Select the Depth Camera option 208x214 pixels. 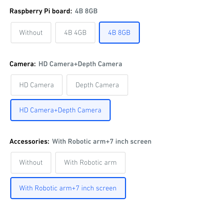click(x=97, y=85)
